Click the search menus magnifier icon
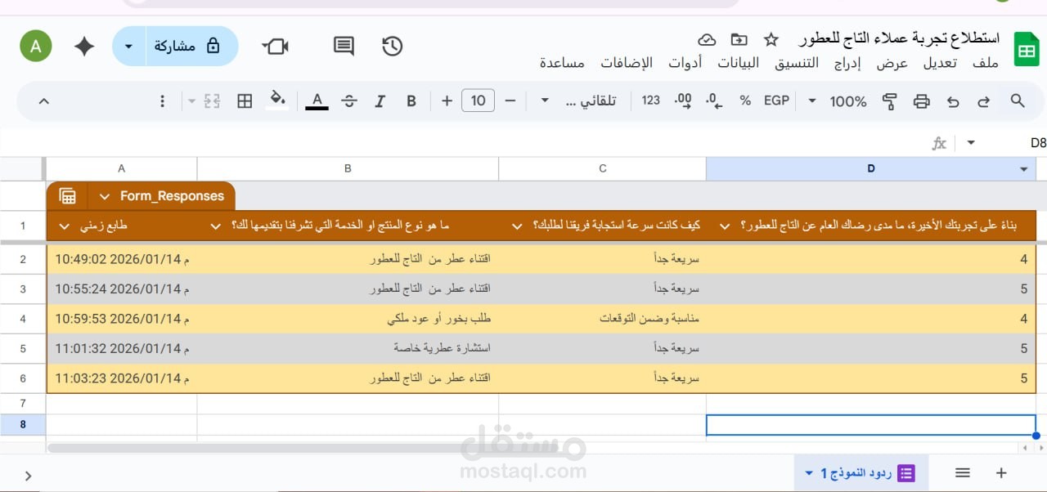 click(1018, 101)
